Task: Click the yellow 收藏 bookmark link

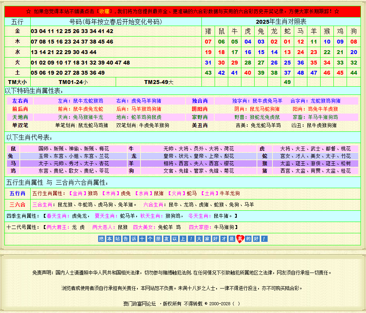Action: pyautogui.click(x=104, y=11)
